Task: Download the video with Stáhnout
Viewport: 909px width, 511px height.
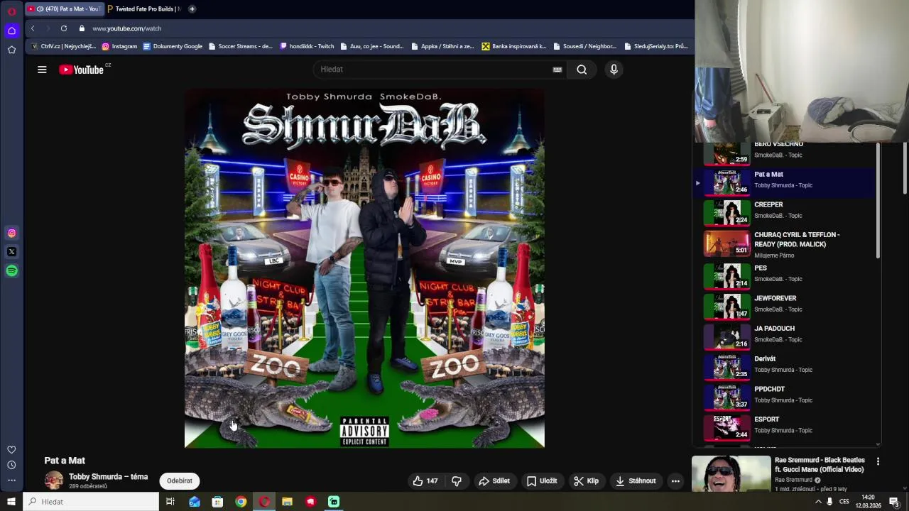Action: coord(636,481)
